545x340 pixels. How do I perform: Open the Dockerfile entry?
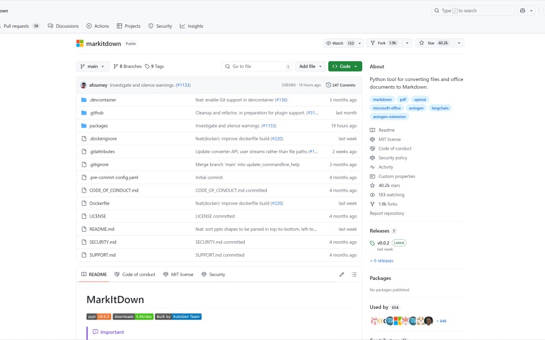[x=99, y=203]
